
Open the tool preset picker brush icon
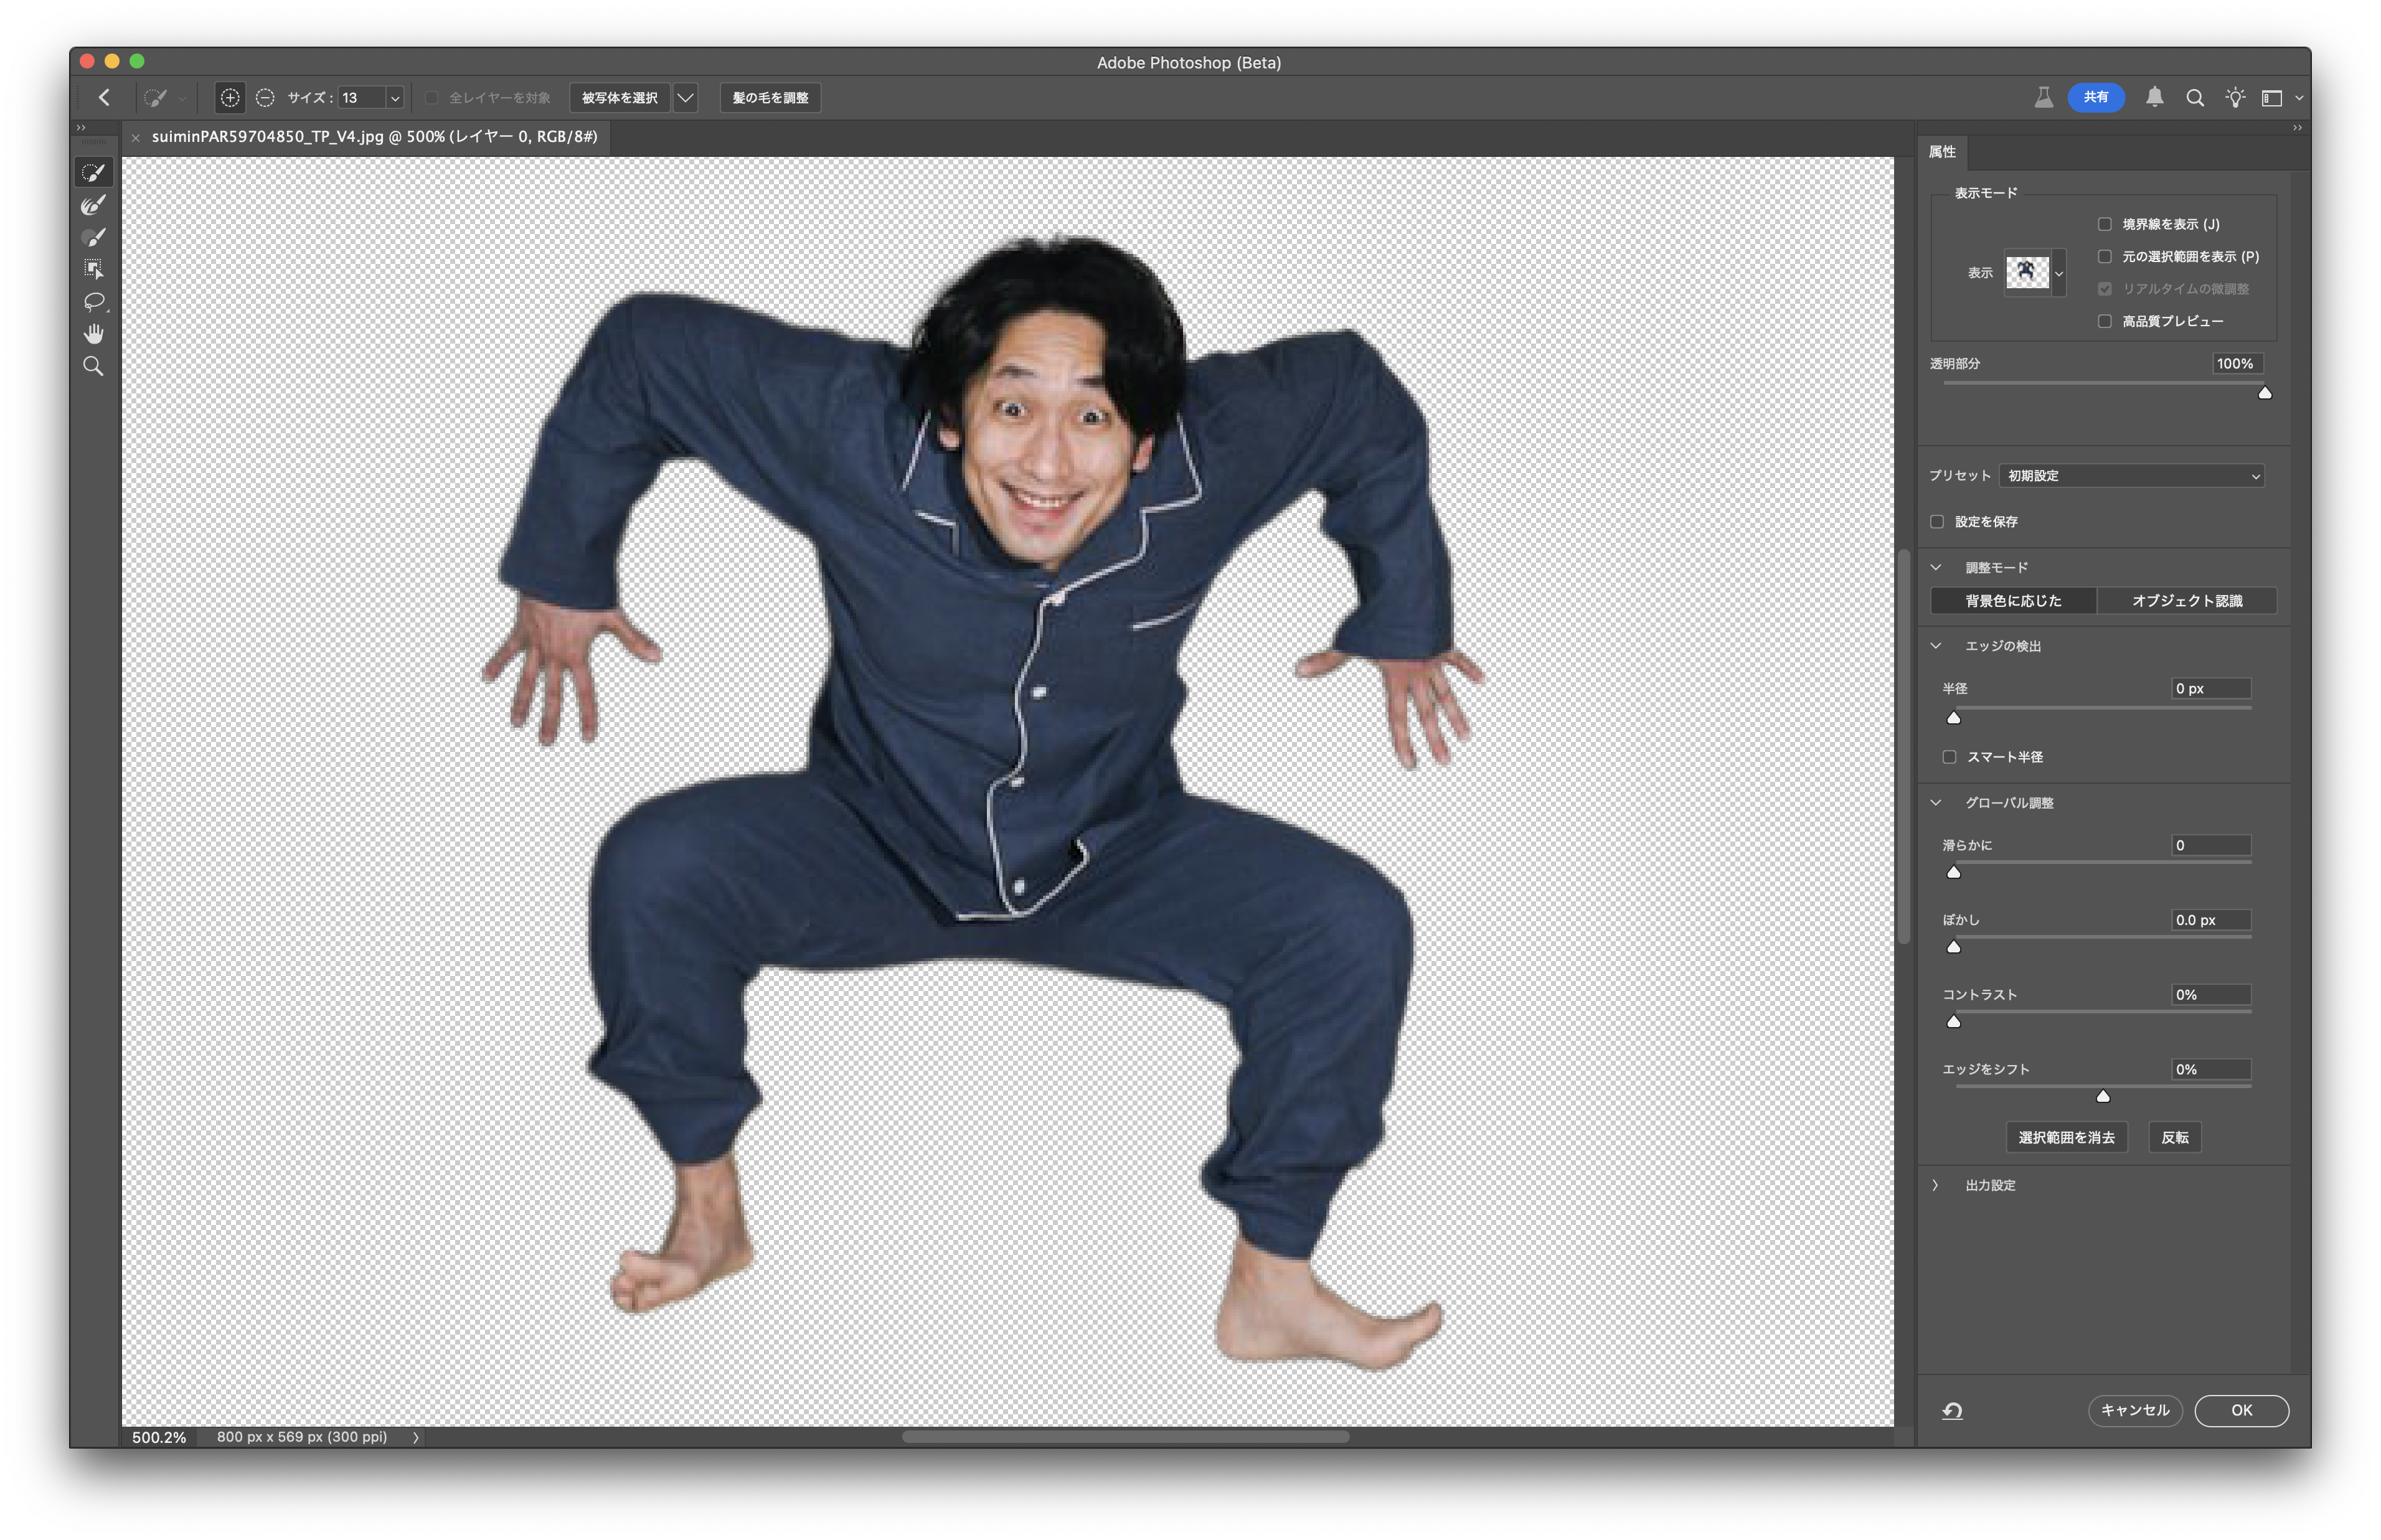coord(155,97)
